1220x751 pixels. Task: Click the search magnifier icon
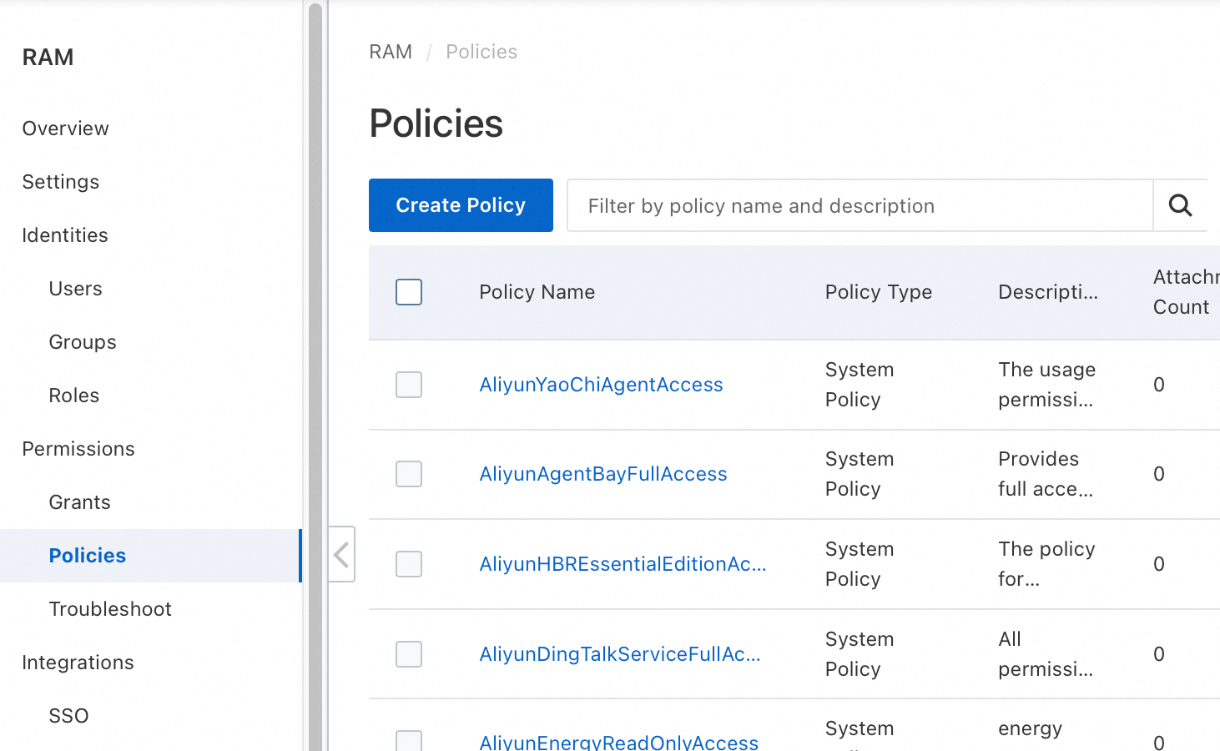point(1180,205)
